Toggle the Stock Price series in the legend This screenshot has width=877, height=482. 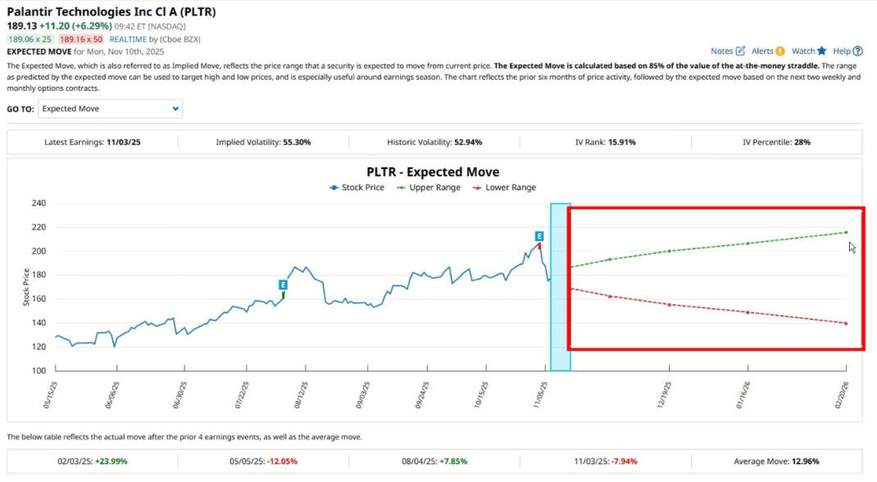click(x=363, y=188)
